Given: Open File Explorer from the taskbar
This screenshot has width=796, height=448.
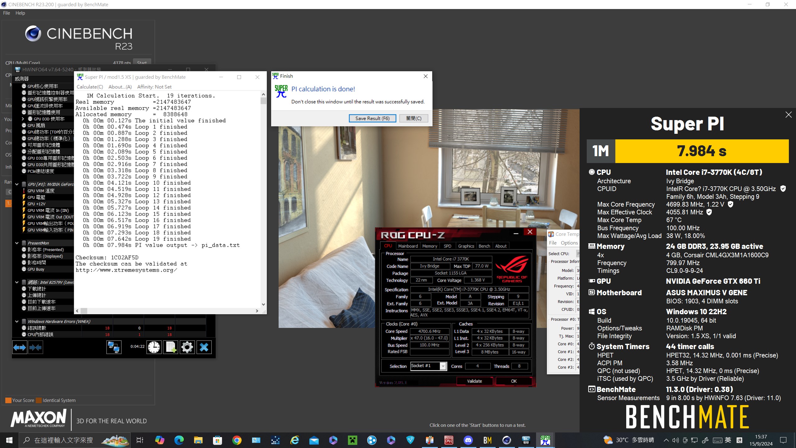Looking at the screenshot, I should [198, 440].
